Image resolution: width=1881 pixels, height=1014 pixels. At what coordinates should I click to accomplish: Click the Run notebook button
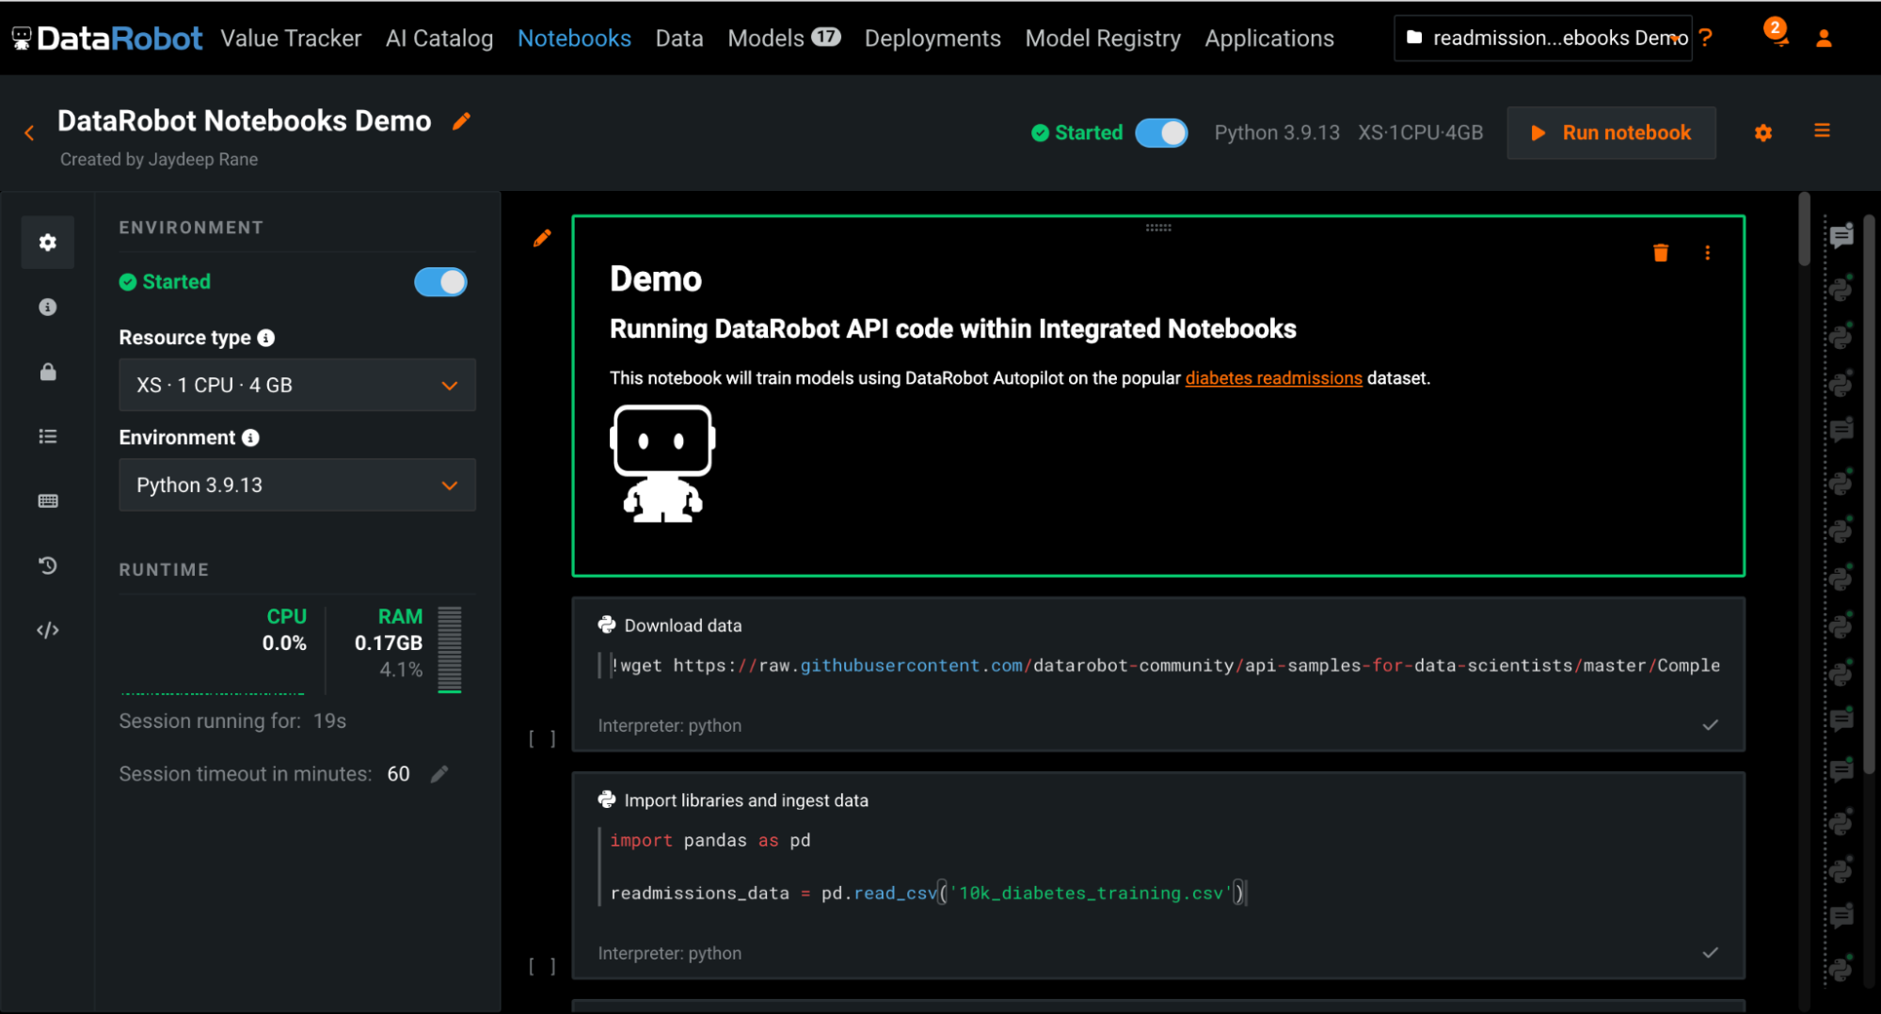tap(1611, 133)
